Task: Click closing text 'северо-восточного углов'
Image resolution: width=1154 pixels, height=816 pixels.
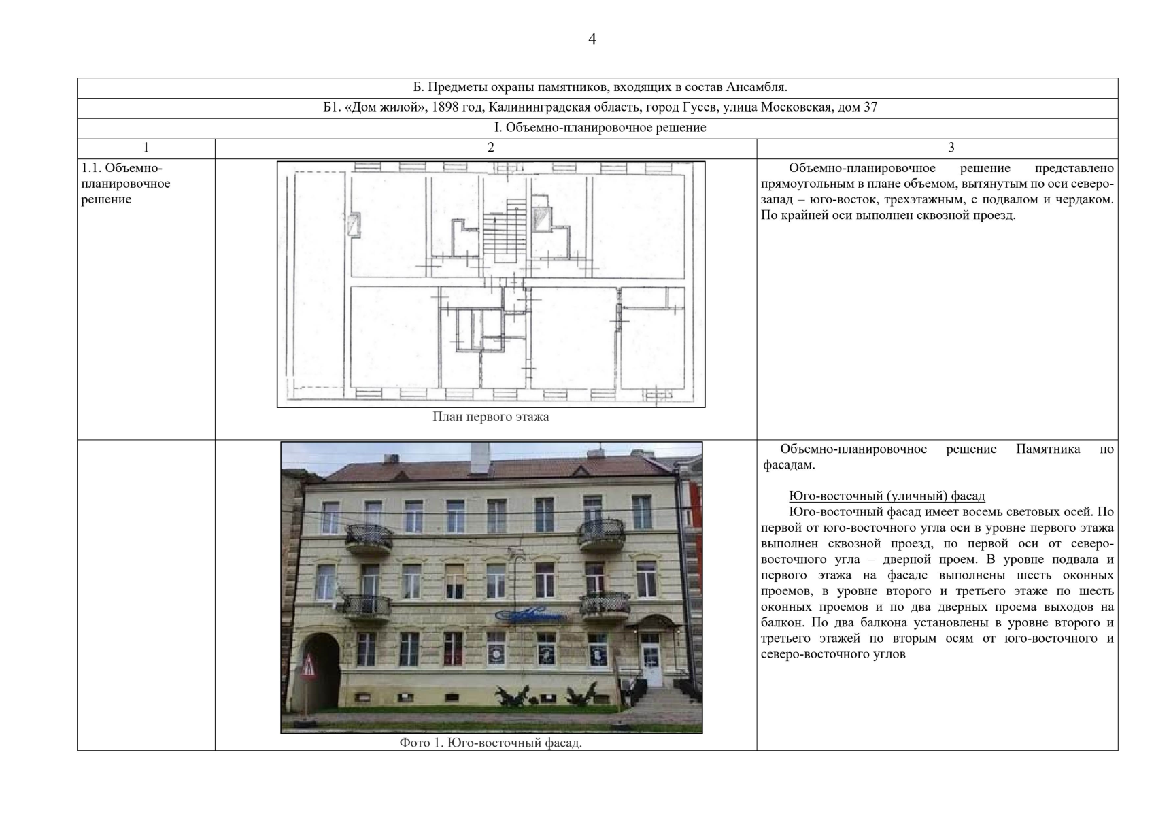Action: click(x=833, y=655)
